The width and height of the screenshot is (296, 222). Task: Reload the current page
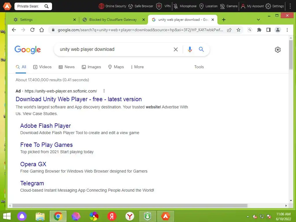click(x=32, y=30)
